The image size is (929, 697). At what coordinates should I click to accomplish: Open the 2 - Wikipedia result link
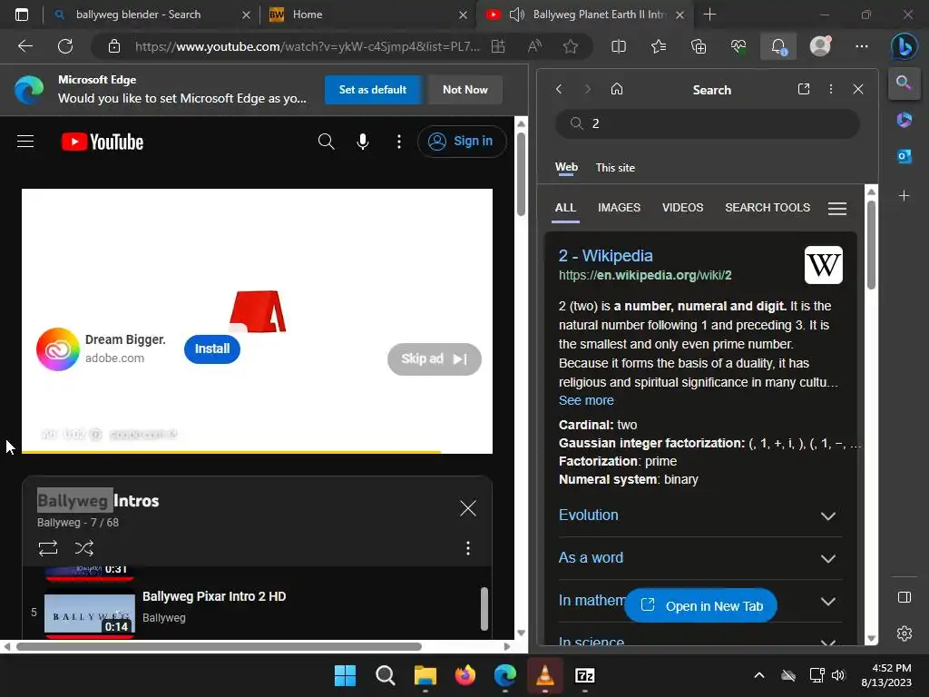[x=605, y=255]
